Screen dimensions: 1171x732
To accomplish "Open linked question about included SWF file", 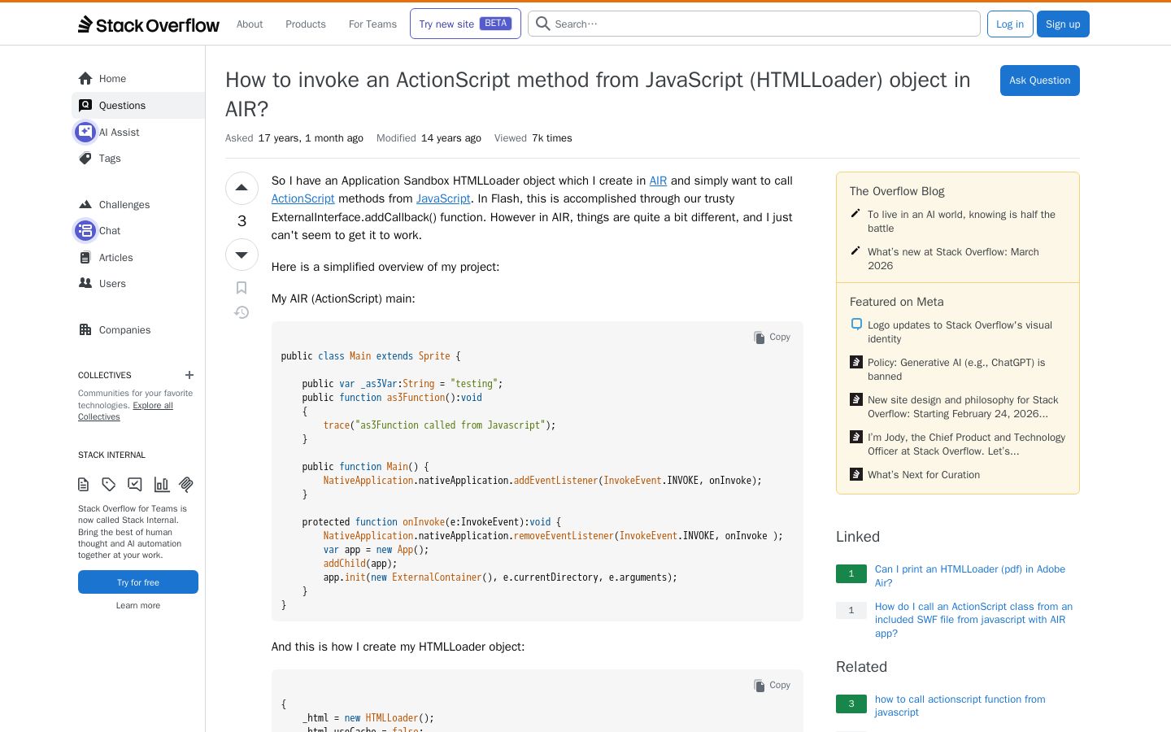I will tap(973, 620).
